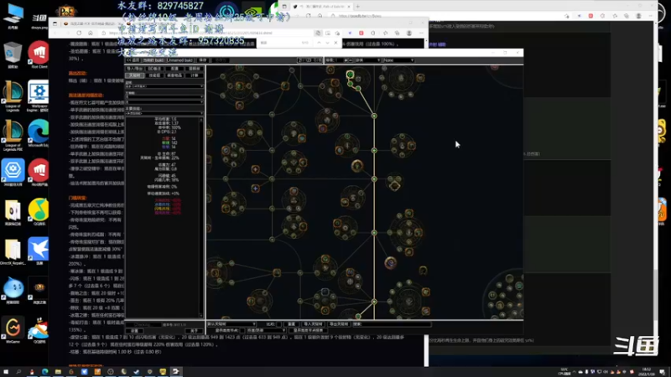The image size is (671, 377).
Task: Click the 重置 reset tree button
Action: pos(291,324)
